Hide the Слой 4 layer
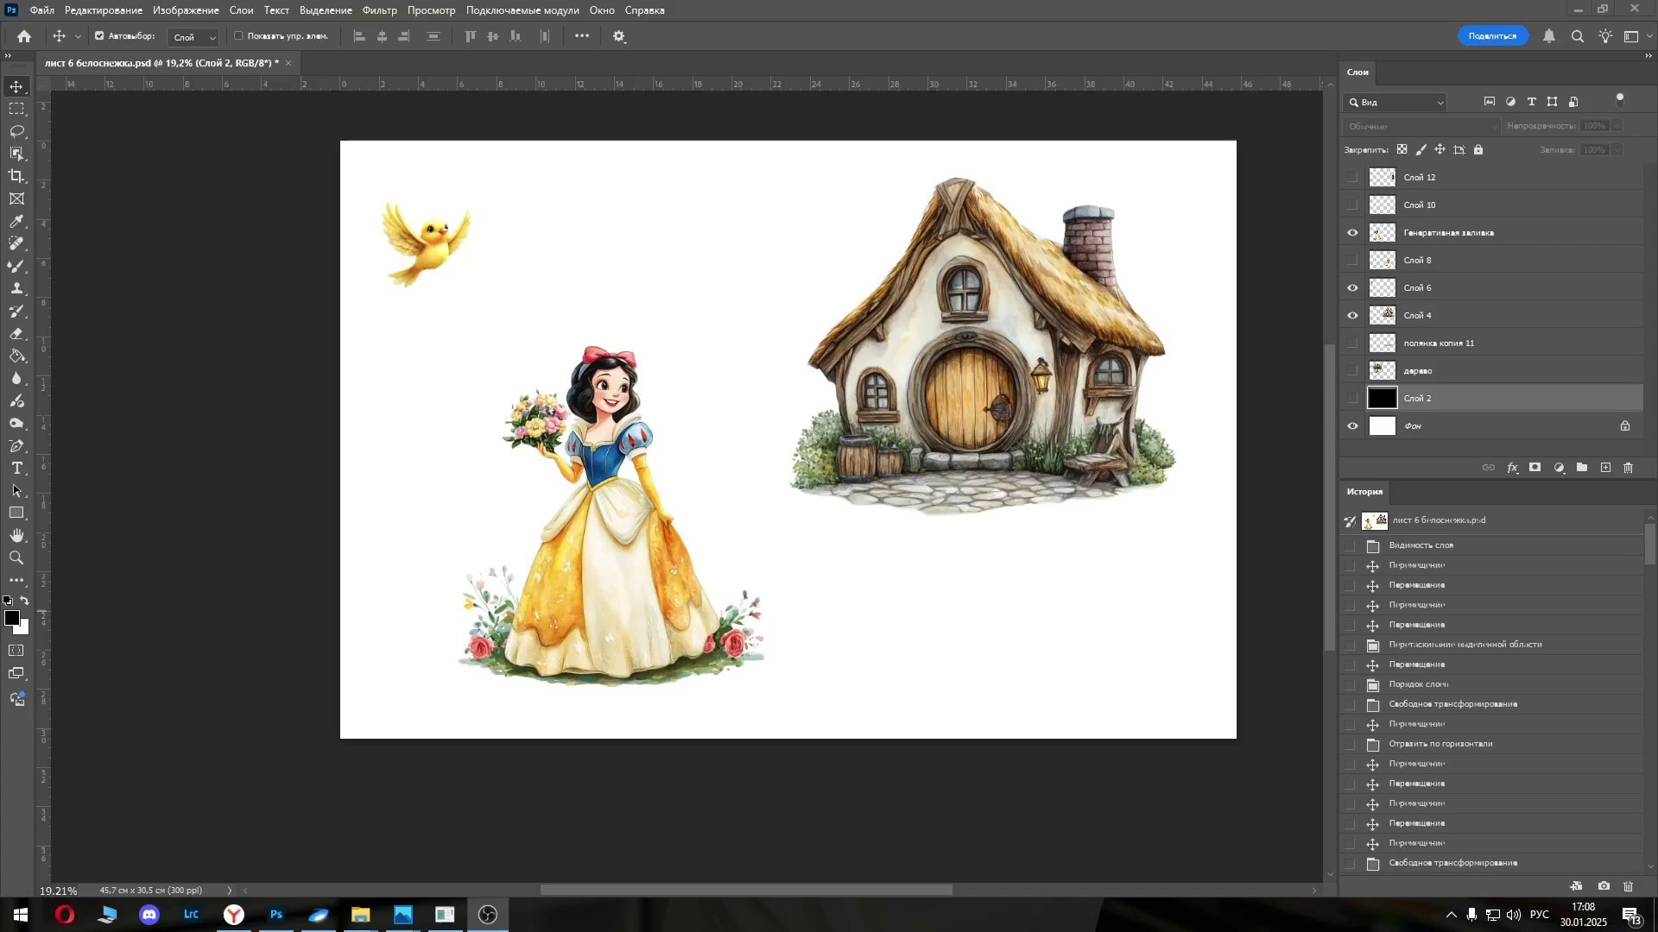This screenshot has width=1658, height=932. pyautogui.click(x=1352, y=316)
